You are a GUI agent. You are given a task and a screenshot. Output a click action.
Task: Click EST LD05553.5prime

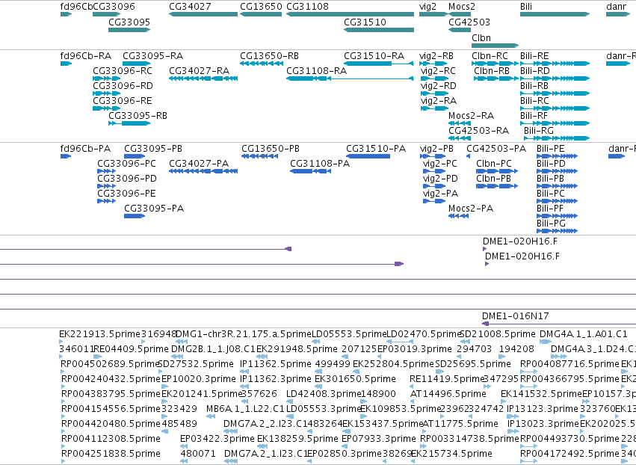(349, 334)
